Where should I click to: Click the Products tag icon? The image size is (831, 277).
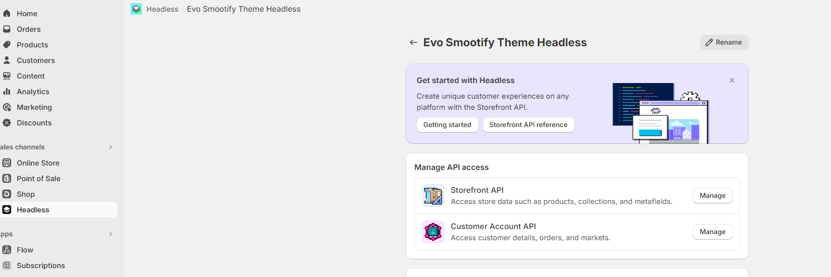tap(7, 45)
